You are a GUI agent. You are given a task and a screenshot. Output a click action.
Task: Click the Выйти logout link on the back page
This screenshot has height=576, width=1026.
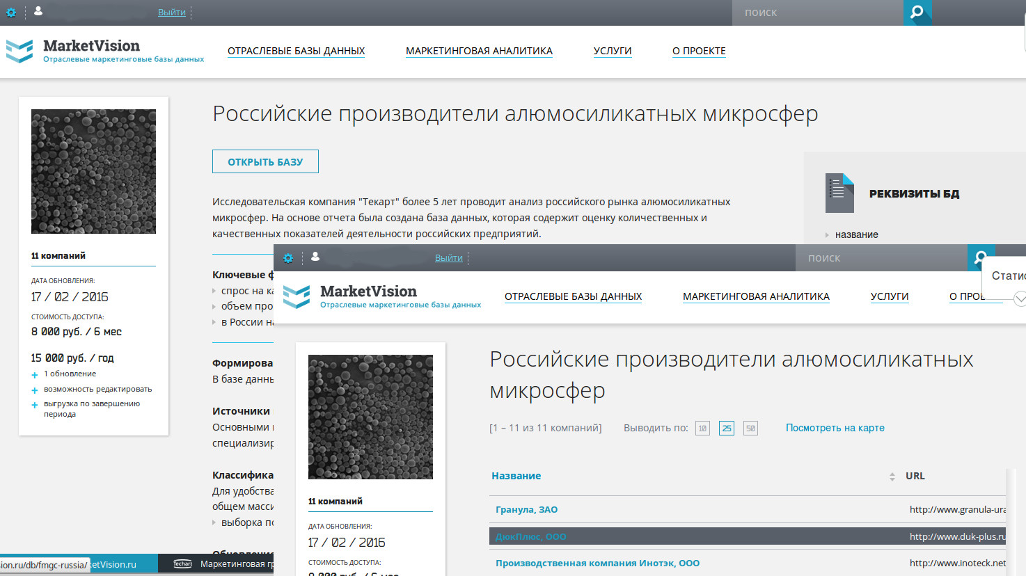pos(172,13)
